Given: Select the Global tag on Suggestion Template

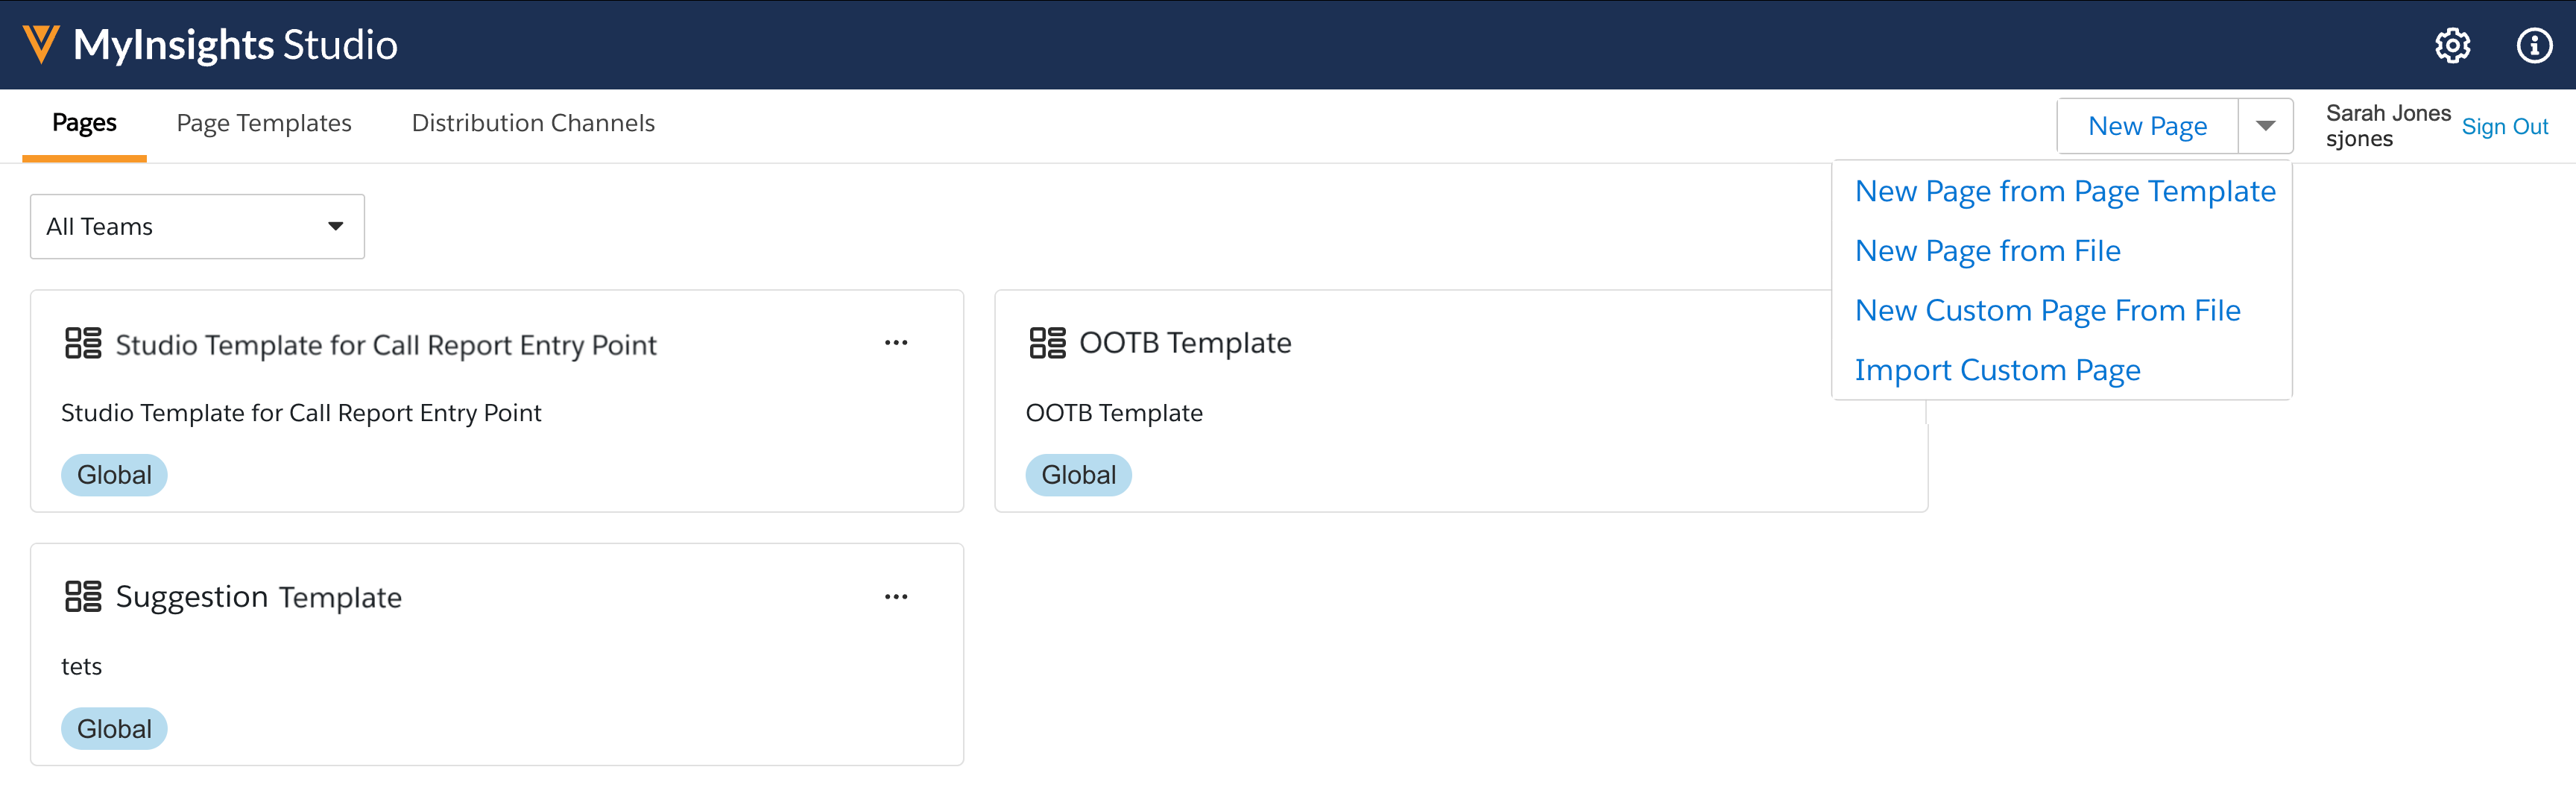Looking at the screenshot, I should click(113, 728).
